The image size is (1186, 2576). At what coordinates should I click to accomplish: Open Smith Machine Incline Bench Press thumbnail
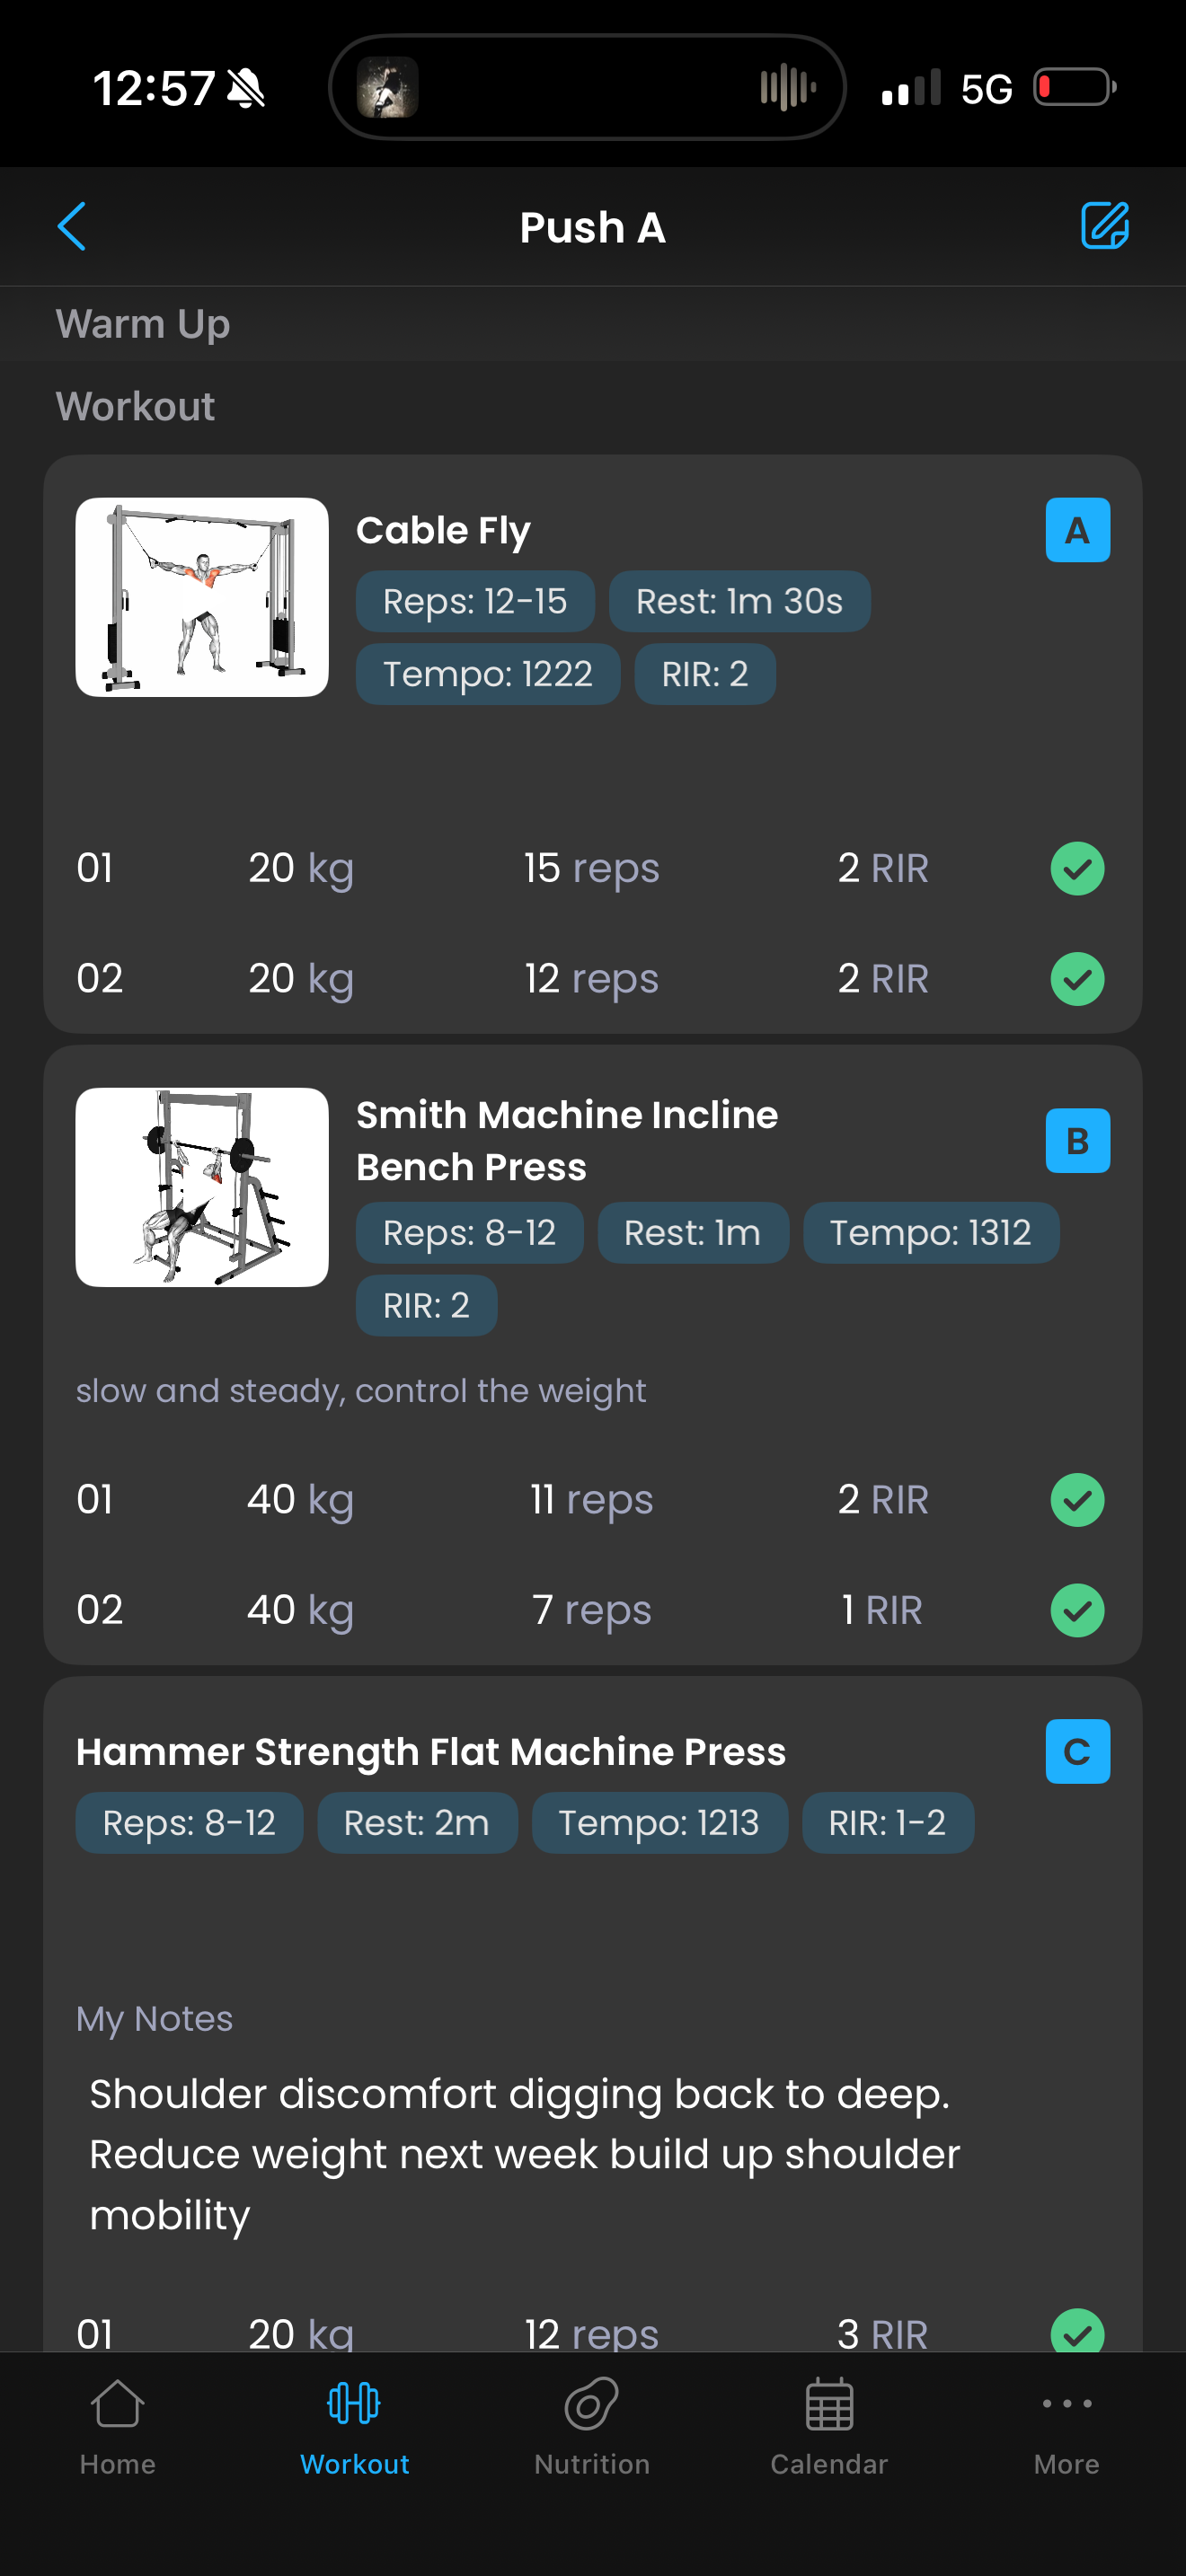[x=202, y=1187]
